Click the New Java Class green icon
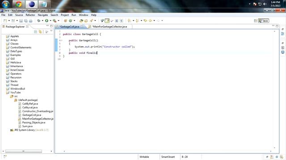This screenshot has height=160, width=286. click(71, 21)
